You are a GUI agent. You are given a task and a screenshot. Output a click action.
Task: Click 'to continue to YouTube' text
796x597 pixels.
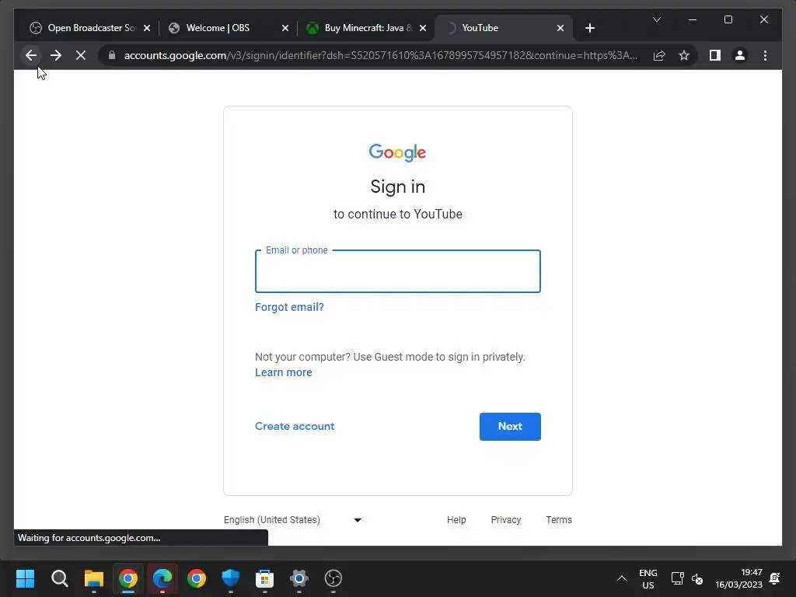pyautogui.click(x=397, y=215)
